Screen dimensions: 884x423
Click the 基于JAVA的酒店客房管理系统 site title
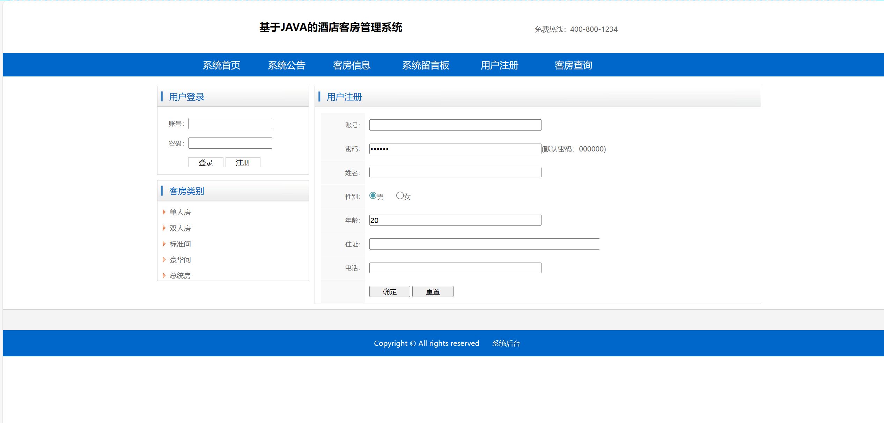click(x=331, y=27)
